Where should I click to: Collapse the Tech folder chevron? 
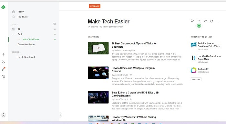pos(14,34)
